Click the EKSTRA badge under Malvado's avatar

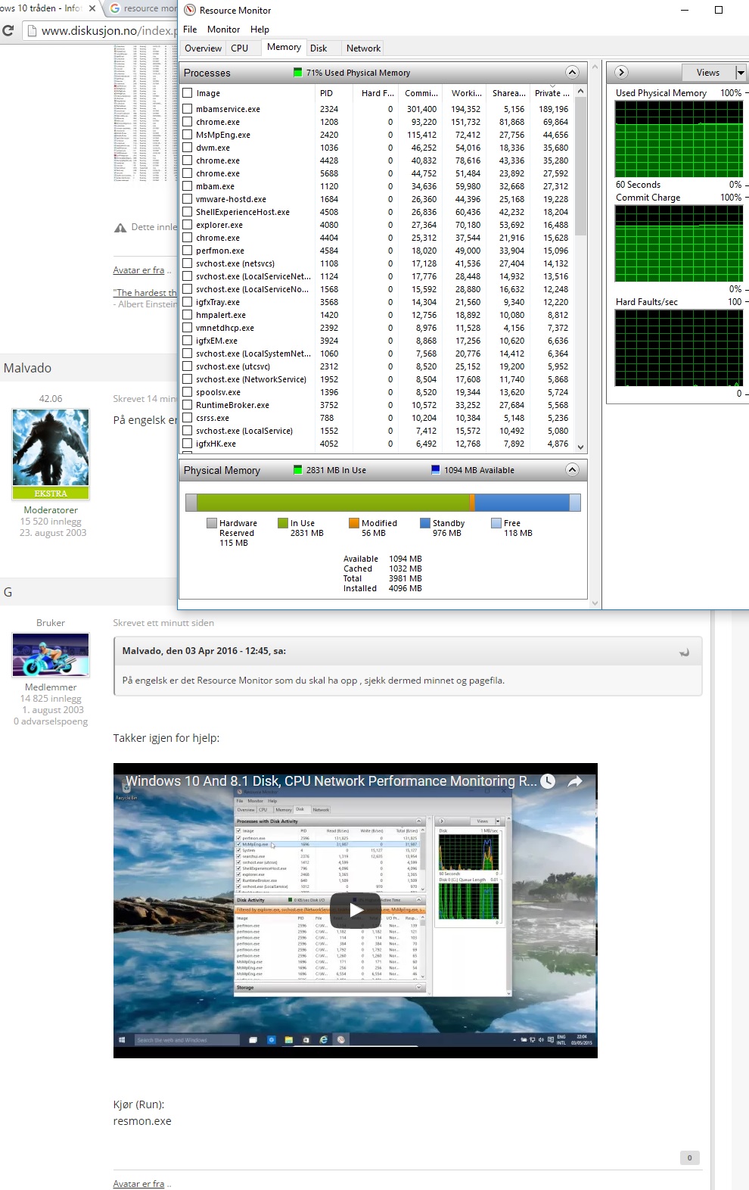click(51, 493)
